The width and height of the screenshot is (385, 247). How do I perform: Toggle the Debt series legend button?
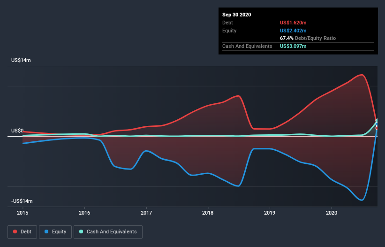click(x=23, y=232)
